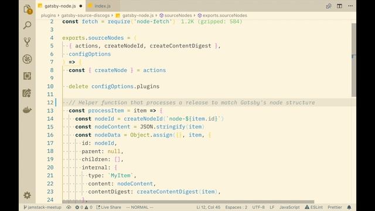Open the Source Control view
The height and width of the screenshot is (211, 375).
28,42
